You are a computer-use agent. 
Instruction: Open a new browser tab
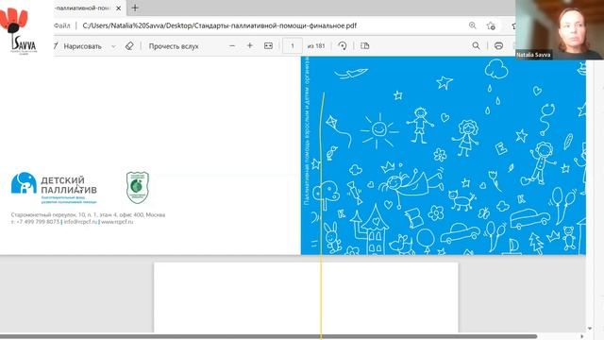click(x=135, y=8)
